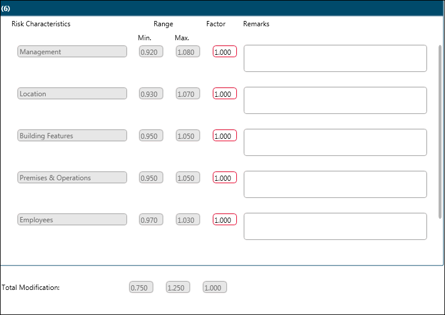Image resolution: width=445 pixels, height=315 pixels.
Task: Click the Management minimum range 0.920 field
Action: [151, 52]
